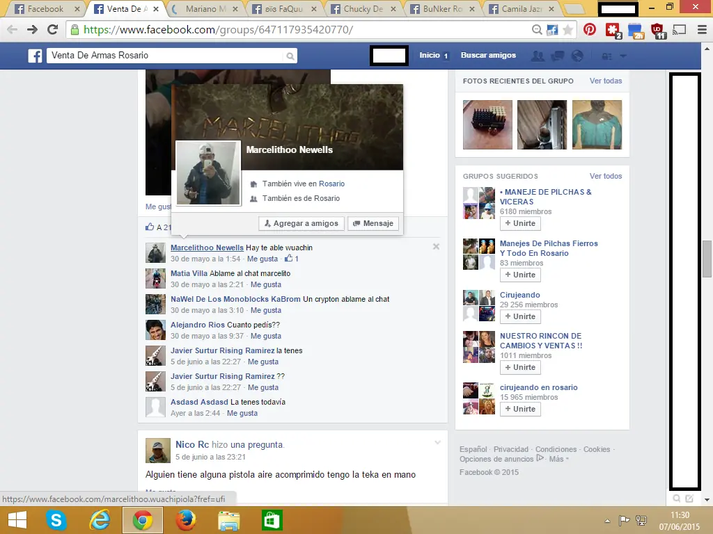713x534 pixels.
Task: Bookmark page with the star icon
Action: [568, 30]
